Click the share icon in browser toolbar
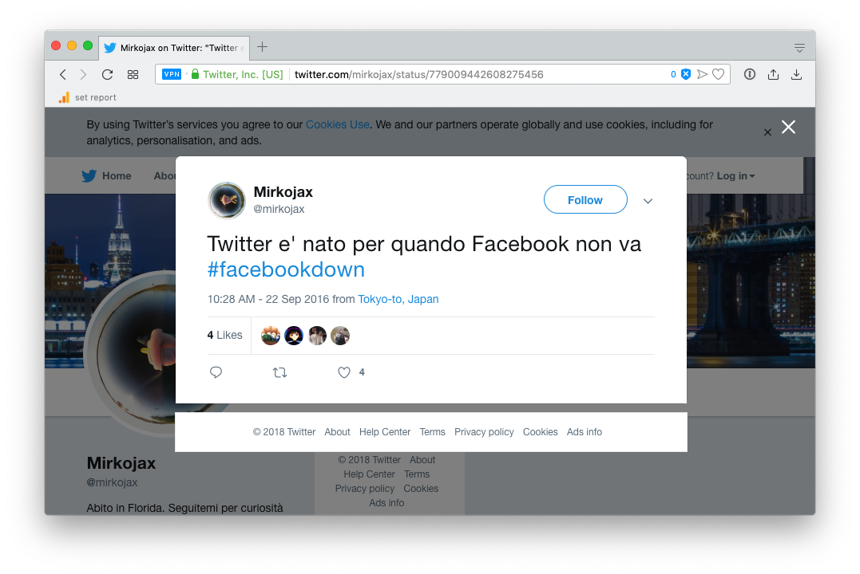The height and width of the screenshot is (574, 860). click(773, 74)
